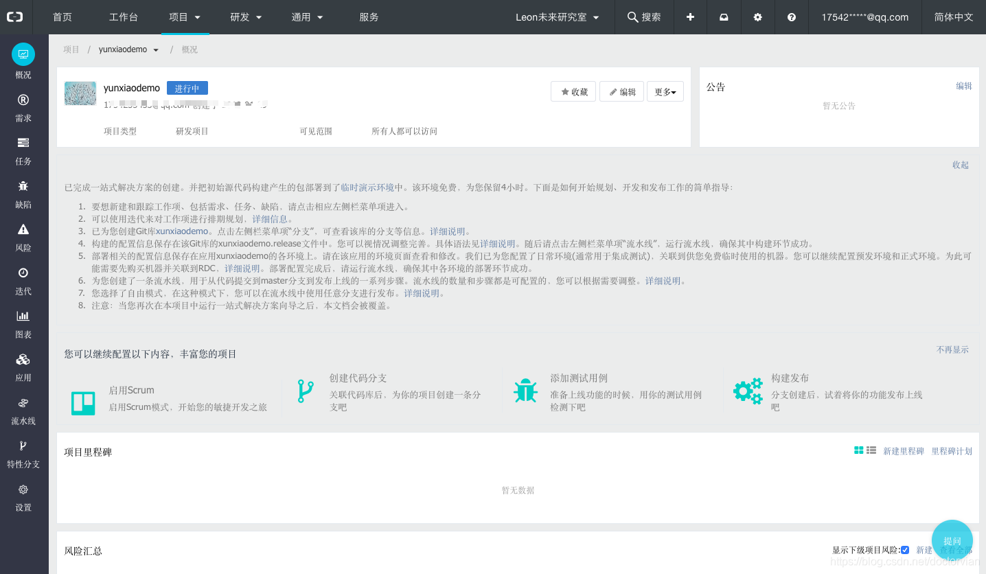Click the 进行中 status badge
986x574 pixels.
[187, 89]
